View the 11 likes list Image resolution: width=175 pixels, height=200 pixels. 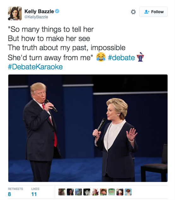(35, 192)
